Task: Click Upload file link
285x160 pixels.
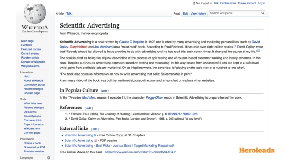Action: click(x=30, y=112)
